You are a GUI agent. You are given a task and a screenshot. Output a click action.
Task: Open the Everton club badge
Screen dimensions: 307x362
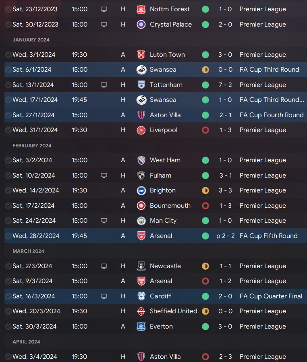point(141,327)
